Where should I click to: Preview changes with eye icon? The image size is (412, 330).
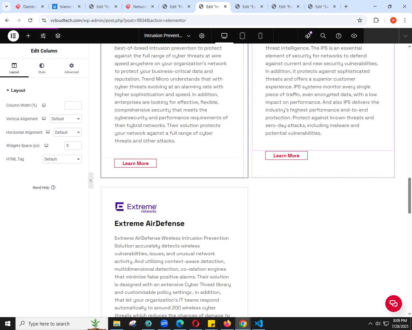point(354,36)
